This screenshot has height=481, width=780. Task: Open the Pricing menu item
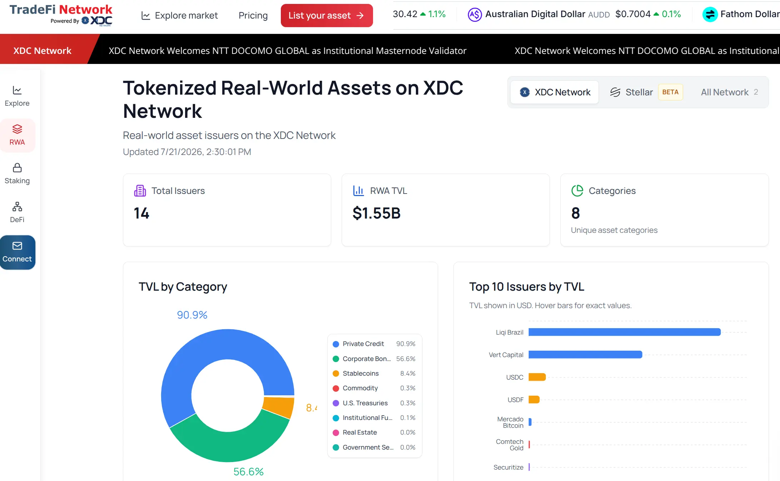click(x=253, y=15)
